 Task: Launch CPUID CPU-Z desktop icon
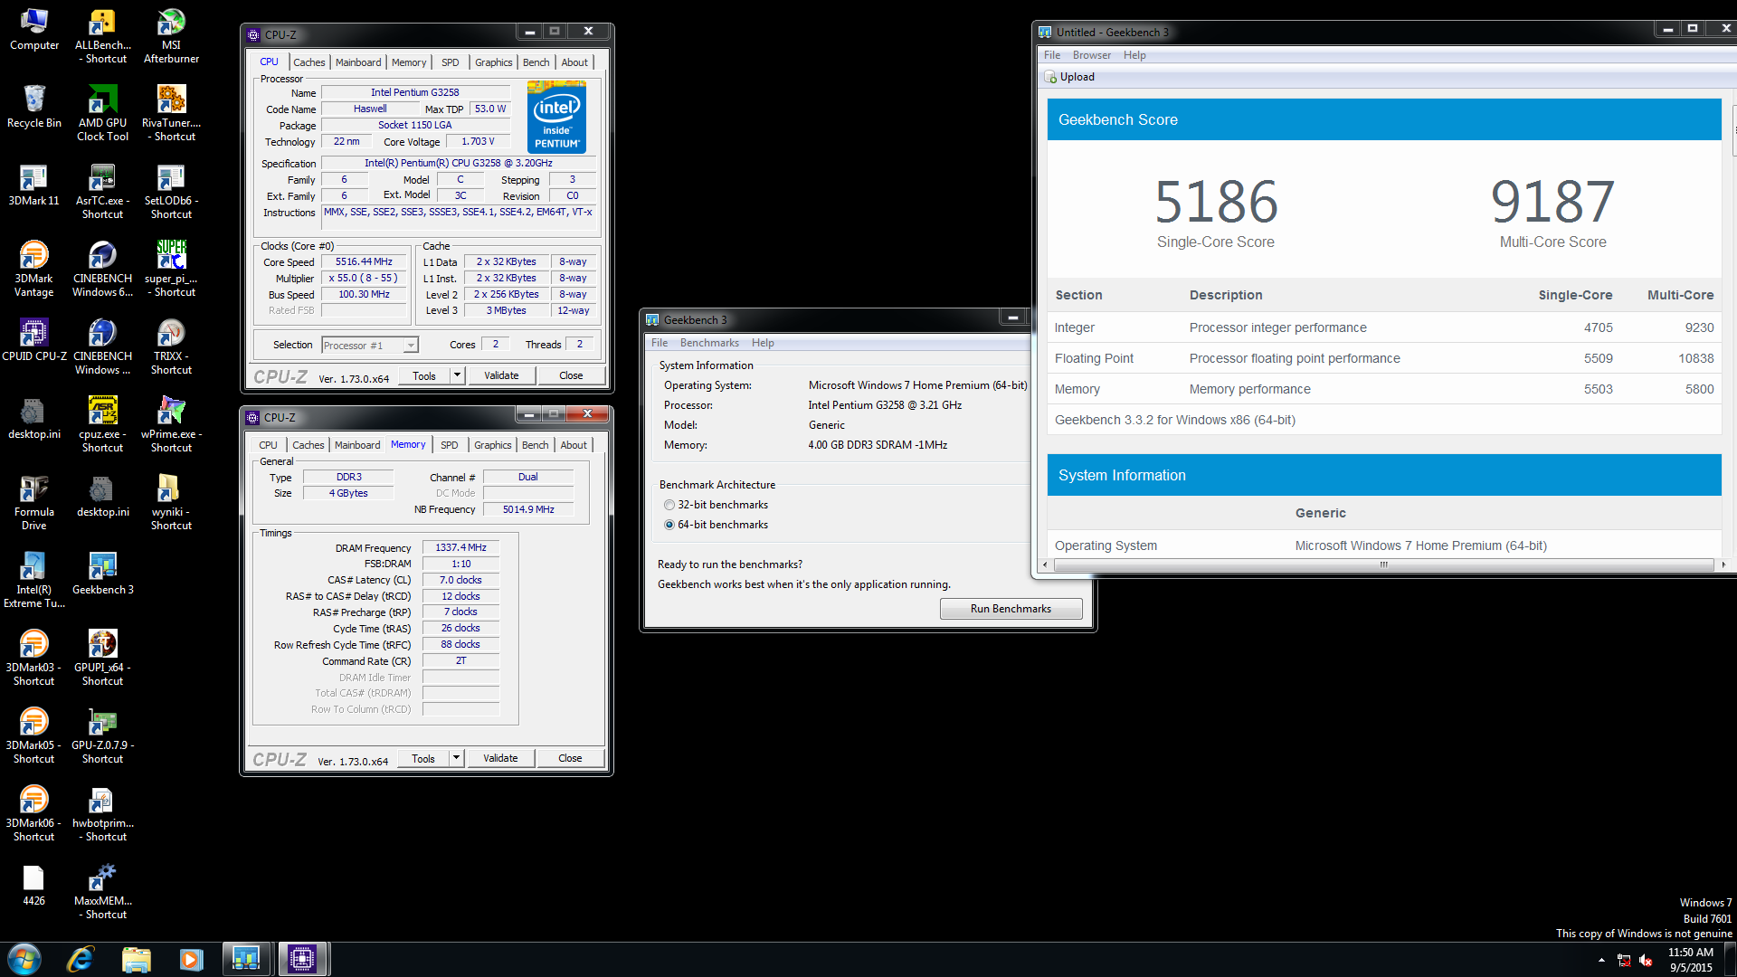coord(34,340)
